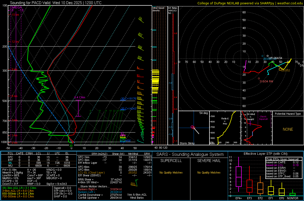
Task: Click the MeanW = 2.8g/kg value
Action: tap(13, 173)
